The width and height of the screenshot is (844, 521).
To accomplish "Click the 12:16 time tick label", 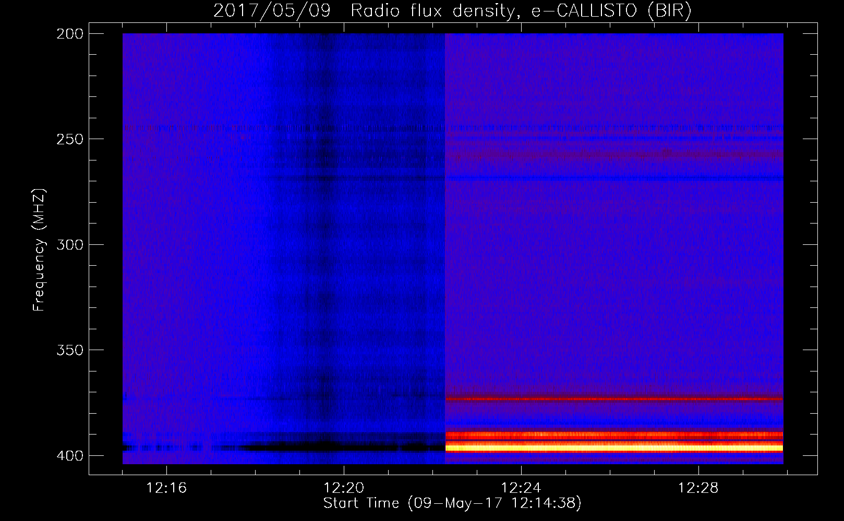I will click(166, 488).
